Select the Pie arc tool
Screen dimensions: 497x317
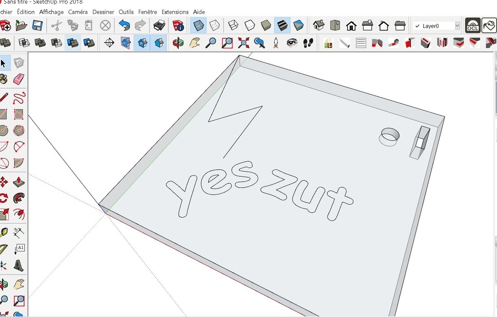[19, 163]
